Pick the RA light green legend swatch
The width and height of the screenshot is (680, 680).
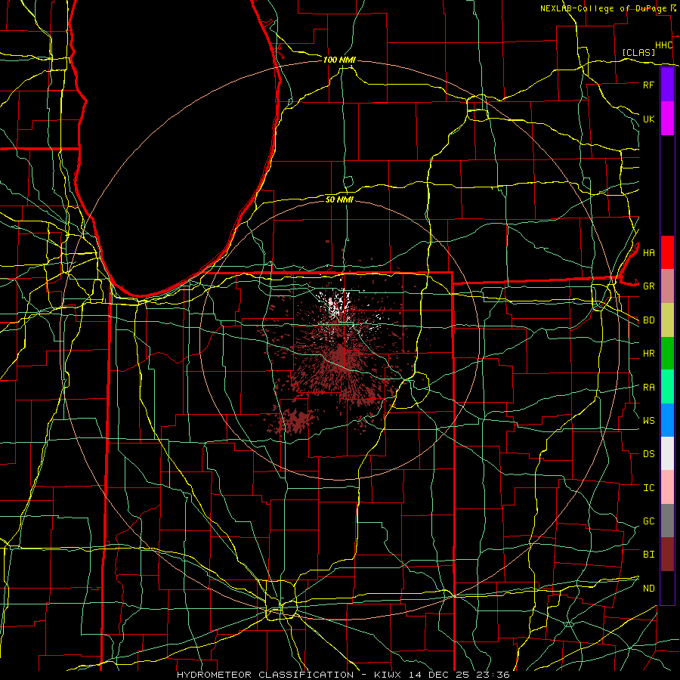click(667, 387)
